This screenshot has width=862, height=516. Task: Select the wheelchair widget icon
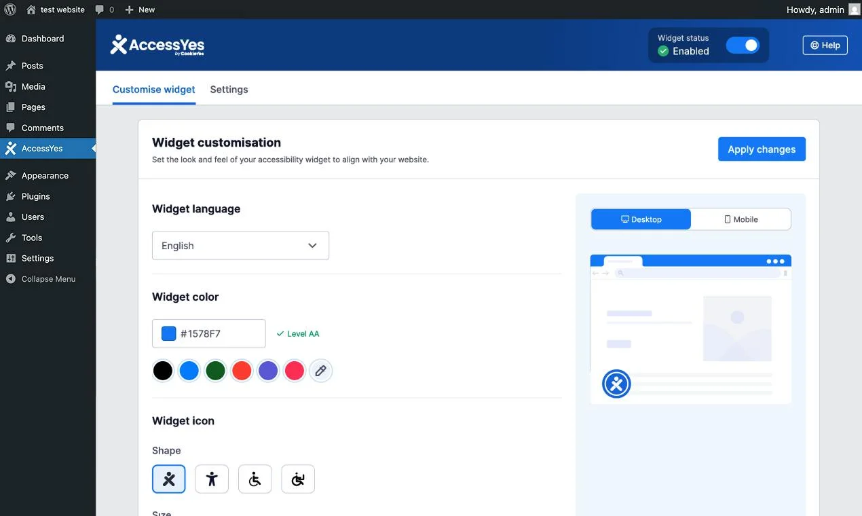[x=255, y=479]
